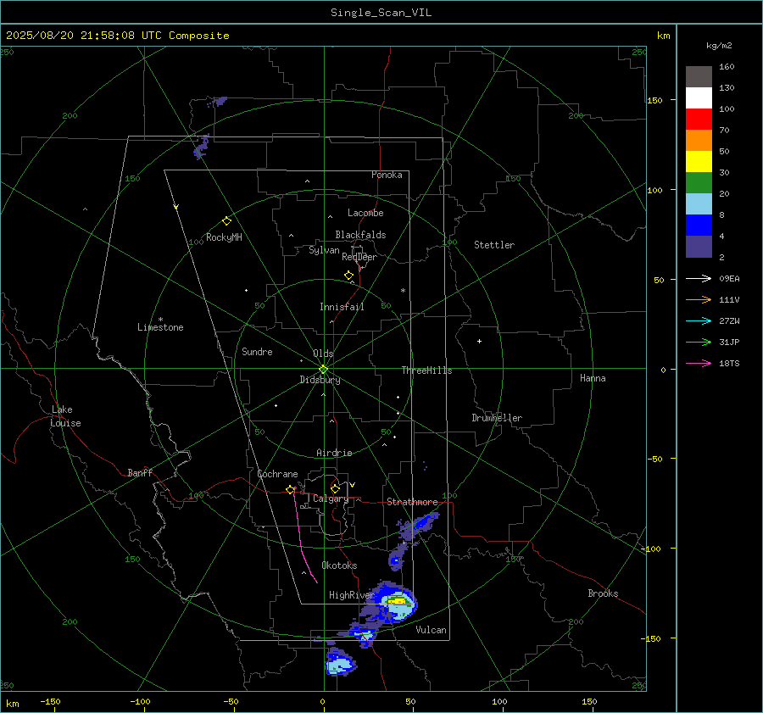Click the Lake Louise label
Viewport: 763px width, 713px height.
click(65, 416)
